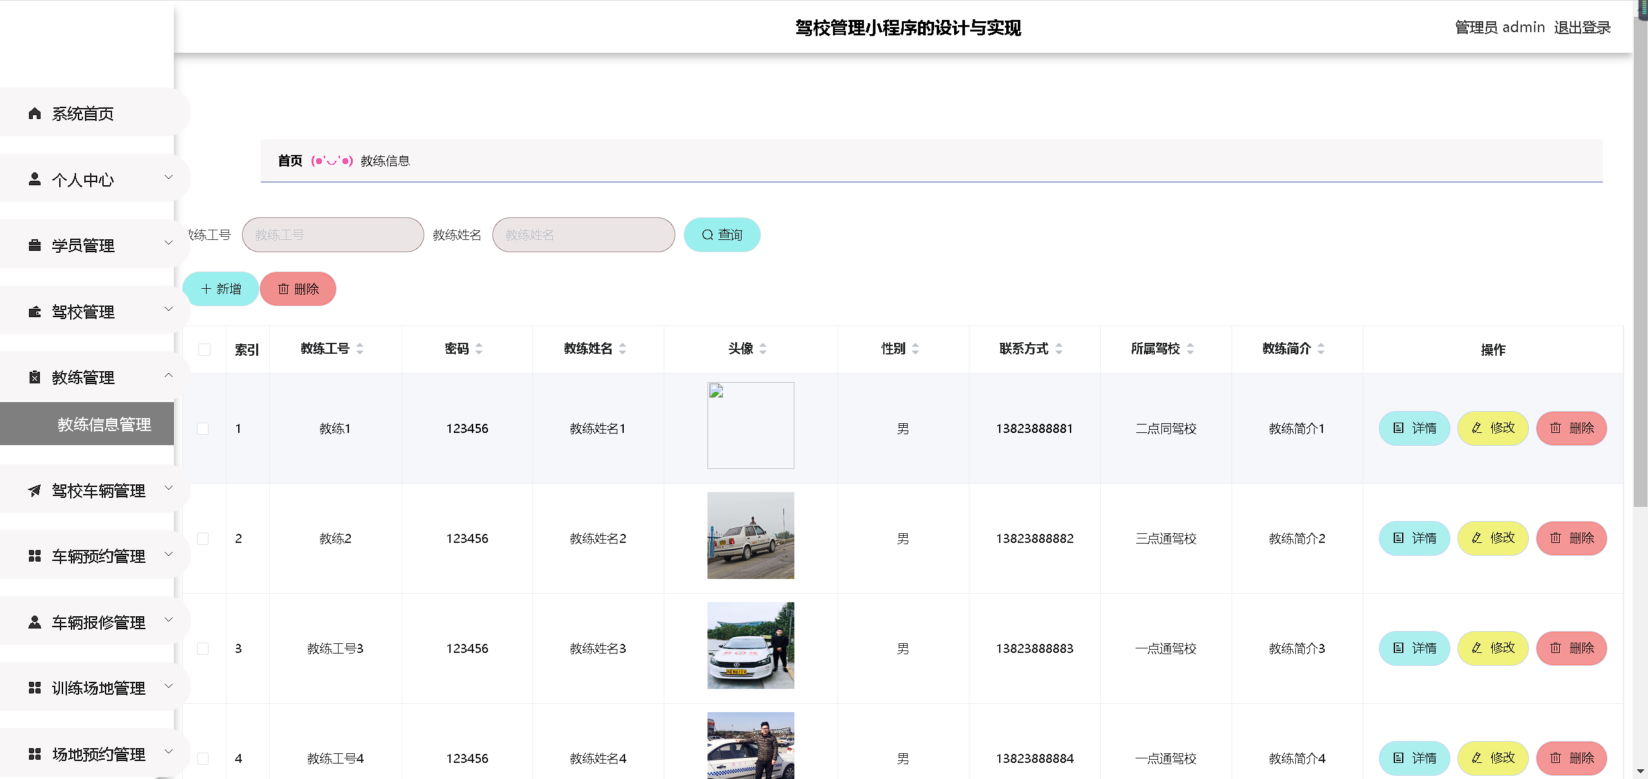Viewport: 1648px width, 779px height.
Task: Click 删除 for row 教练工号4
Action: 1571,758
